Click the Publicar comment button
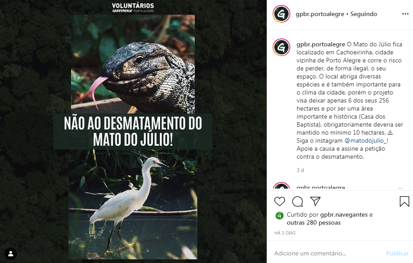This screenshot has width=413, height=263. click(x=397, y=253)
